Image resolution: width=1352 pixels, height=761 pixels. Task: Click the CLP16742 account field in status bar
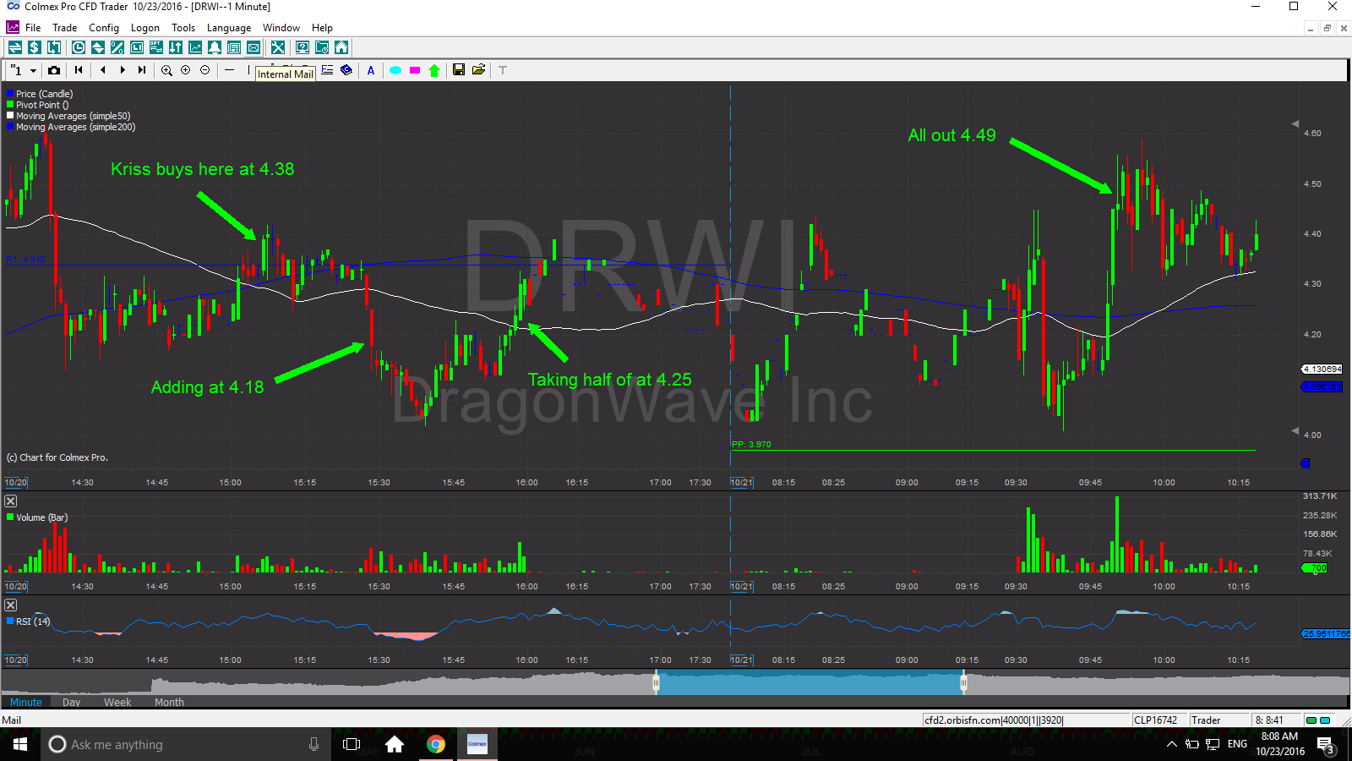1159,720
